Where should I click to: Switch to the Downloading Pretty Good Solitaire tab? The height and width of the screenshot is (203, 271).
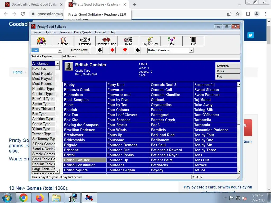34,4
